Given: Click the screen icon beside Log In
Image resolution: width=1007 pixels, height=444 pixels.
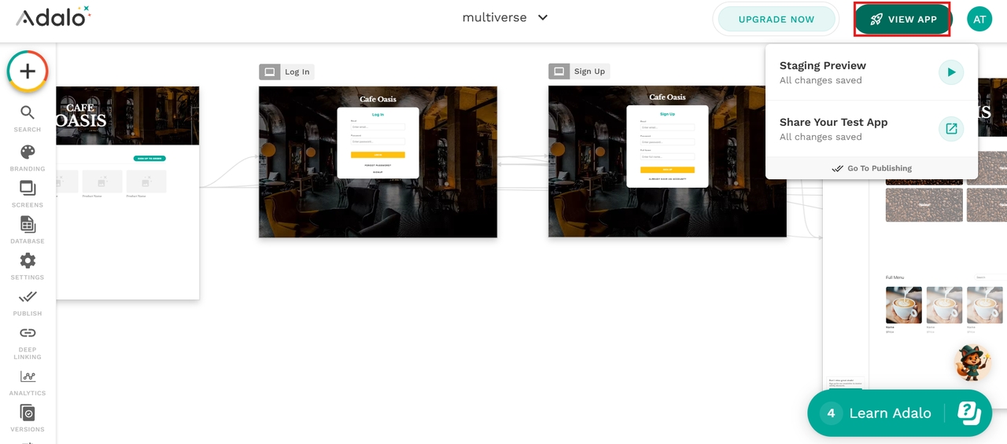Looking at the screenshot, I should [x=270, y=72].
